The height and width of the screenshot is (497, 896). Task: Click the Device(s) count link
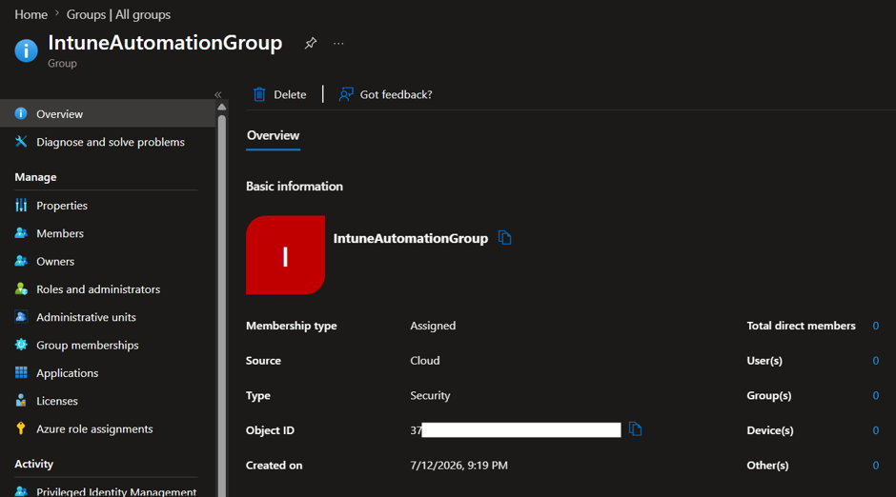pos(875,430)
